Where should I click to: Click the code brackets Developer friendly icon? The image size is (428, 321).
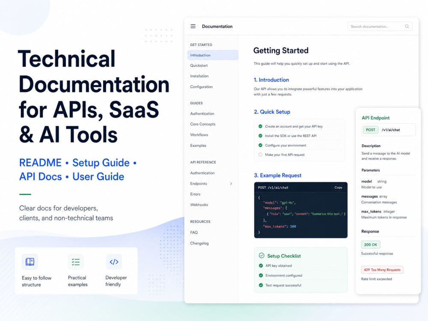(x=114, y=262)
